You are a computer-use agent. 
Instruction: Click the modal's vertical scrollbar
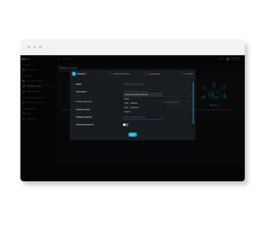pyautogui.click(x=193, y=102)
